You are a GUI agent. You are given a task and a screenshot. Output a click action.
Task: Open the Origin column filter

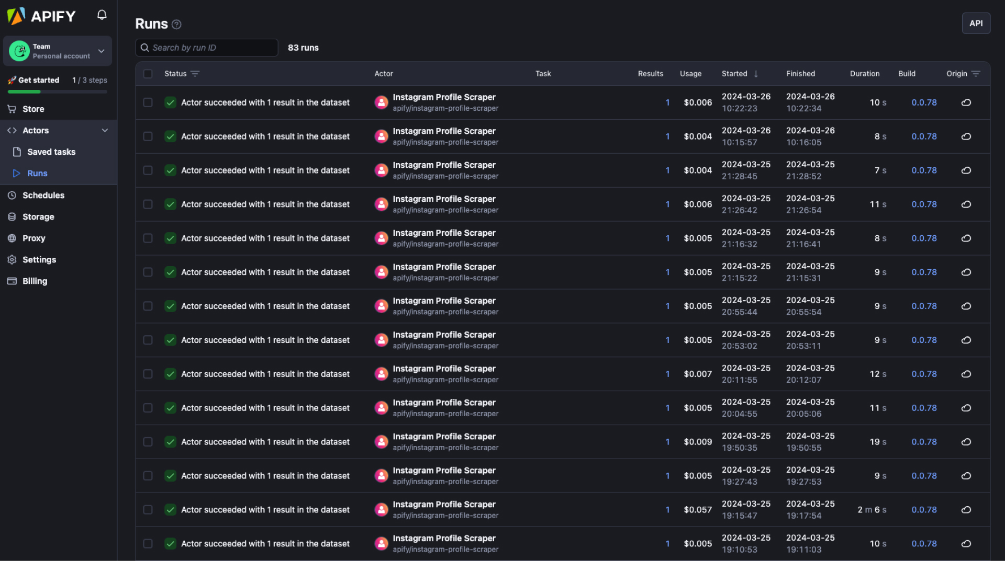pyautogui.click(x=976, y=74)
